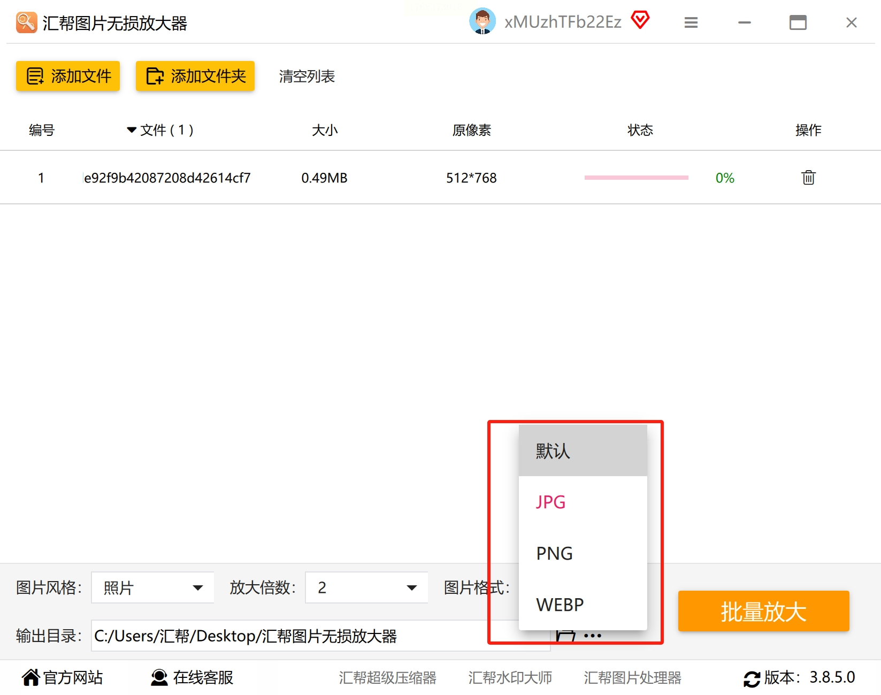Viewport: 881px width, 695px height.
Task: Select 默认 format option
Action: click(x=583, y=450)
